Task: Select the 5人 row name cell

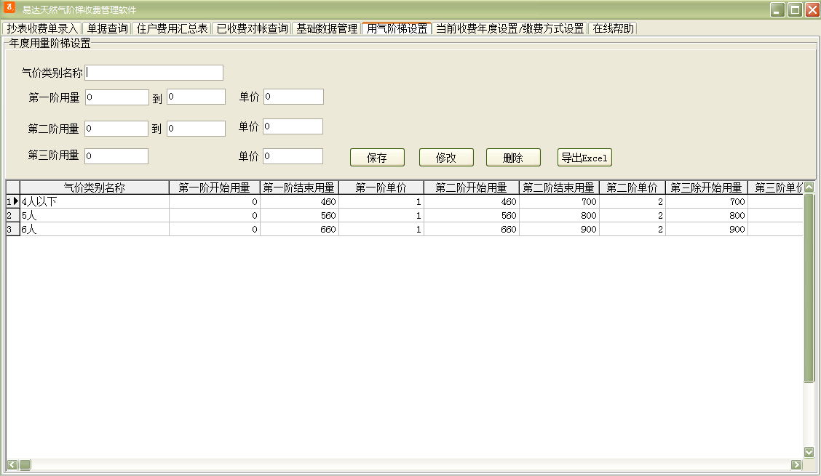Action: coord(94,216)
